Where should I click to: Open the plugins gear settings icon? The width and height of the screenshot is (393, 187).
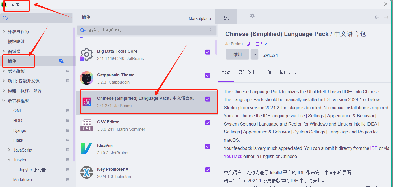coord(252,16)
